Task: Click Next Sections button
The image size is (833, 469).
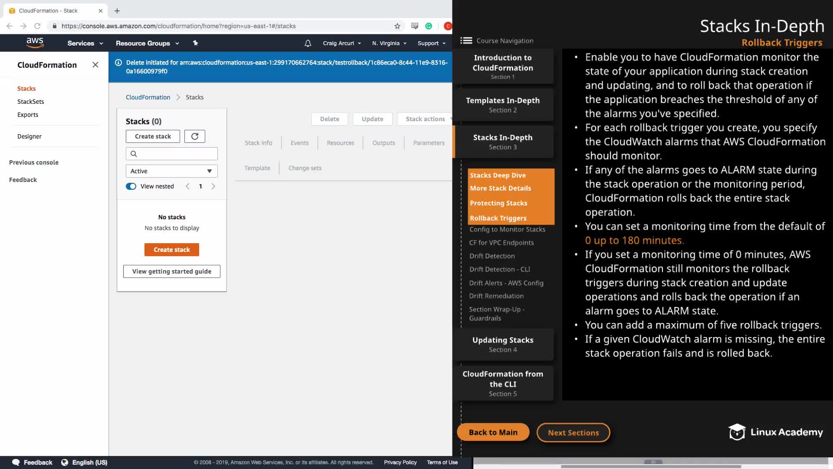Action: (573, 433)
